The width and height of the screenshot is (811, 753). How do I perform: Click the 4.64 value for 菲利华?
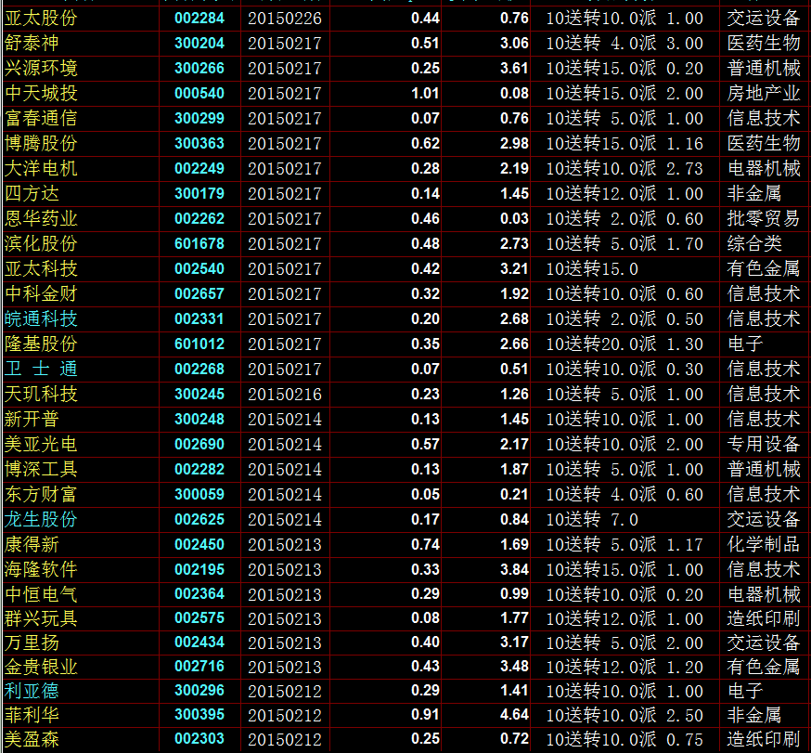click(x=514, y=716)
